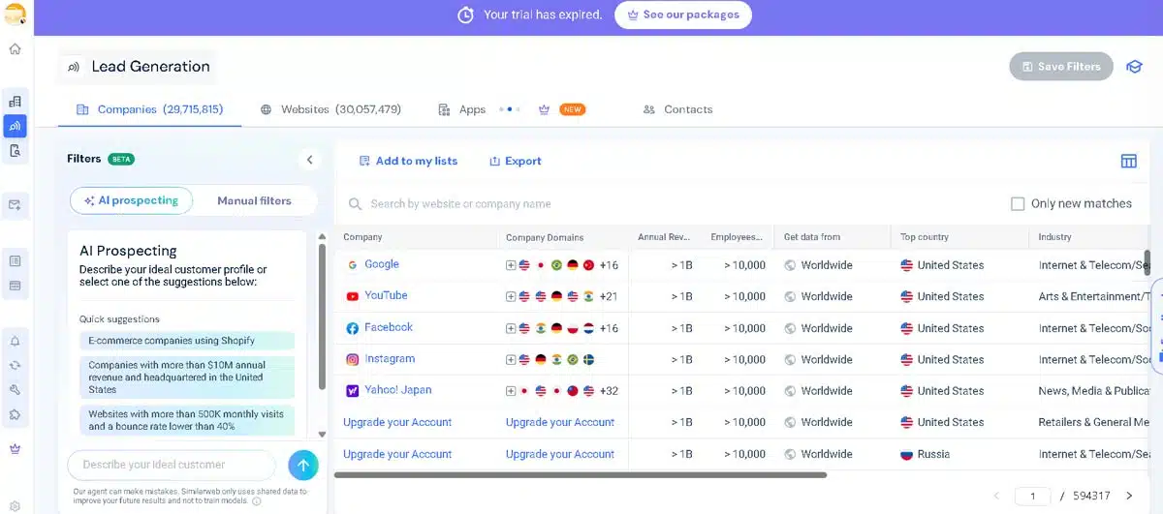1163x514 pixels.
Task: Open the sync arrows icon in sidebar
Action: [15, 366]
